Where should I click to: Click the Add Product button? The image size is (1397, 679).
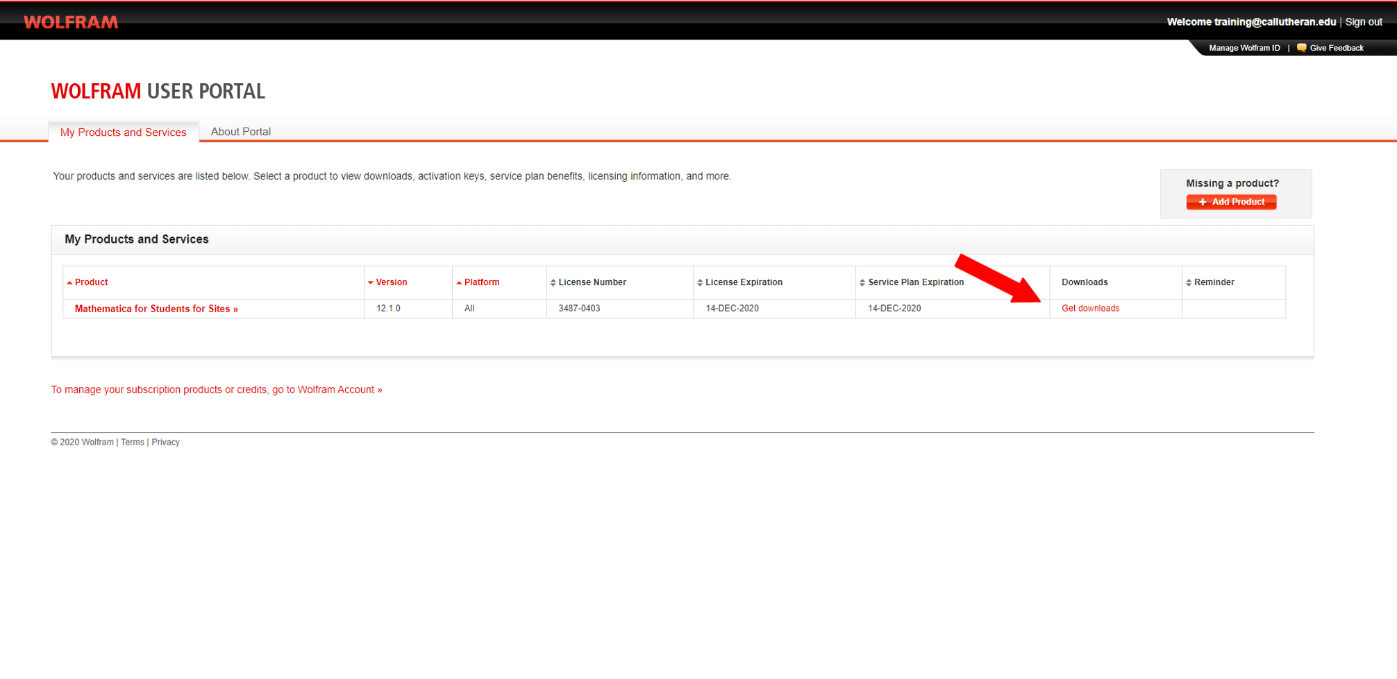[1231, 202]
